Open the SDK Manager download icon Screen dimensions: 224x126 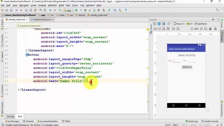(x=120, y=10)
